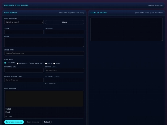Select the Internal (More From Me) radio
The width and height of the screenshot is (167, 125).
(18, 64)
